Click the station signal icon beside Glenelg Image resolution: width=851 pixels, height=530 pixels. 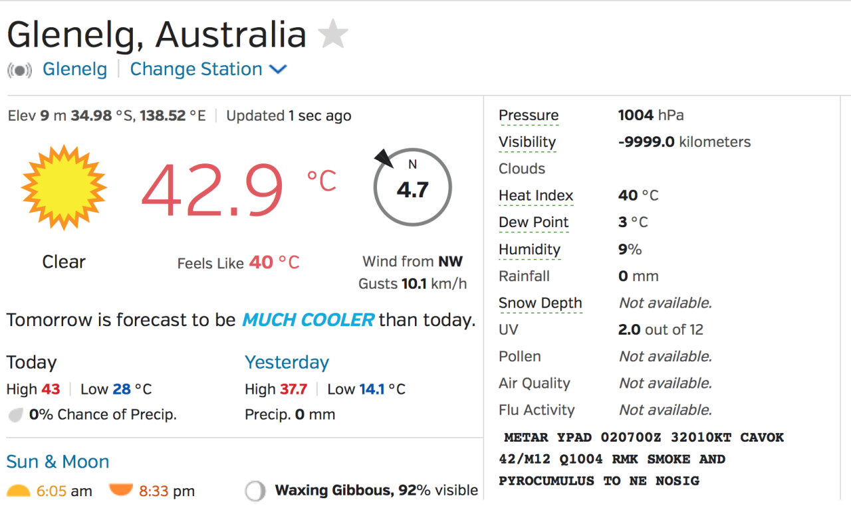(19, 70)
